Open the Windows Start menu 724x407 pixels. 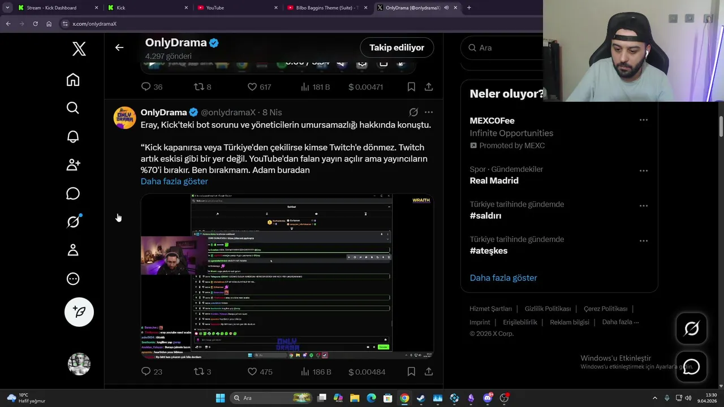pyautogui.click(x=220, y=398)
